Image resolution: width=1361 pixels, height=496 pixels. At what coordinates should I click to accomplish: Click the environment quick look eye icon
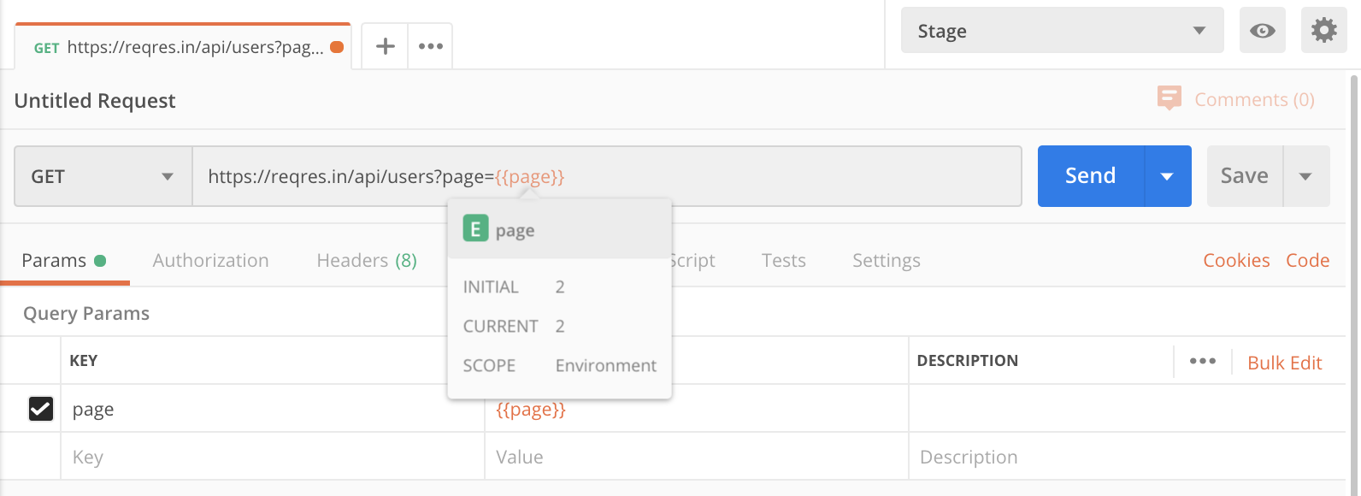click(1262, 31)
